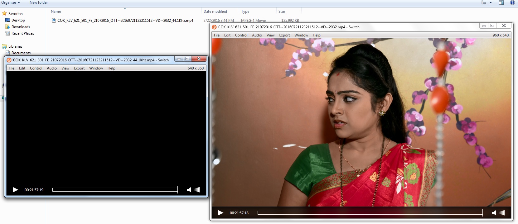
Task: Close the 960 x 540 Switch window
Action: click(504, 26)
